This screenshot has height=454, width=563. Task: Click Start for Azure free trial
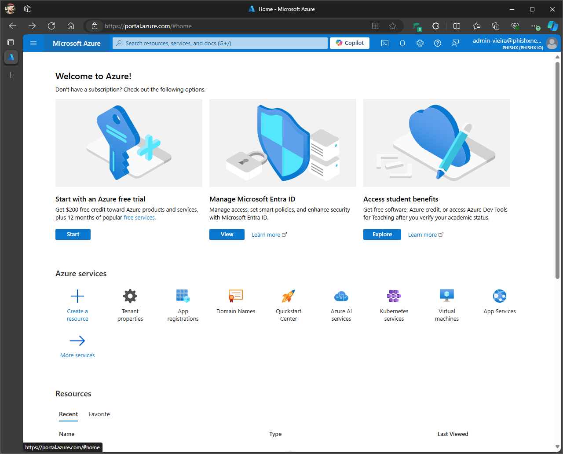[73, 234]
